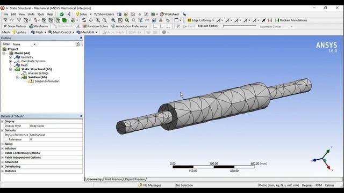Select the Box Zoom magnifier tool
The width and height of the screenshot is (344, 193).
pyautogui.click(x=104, y=20)
